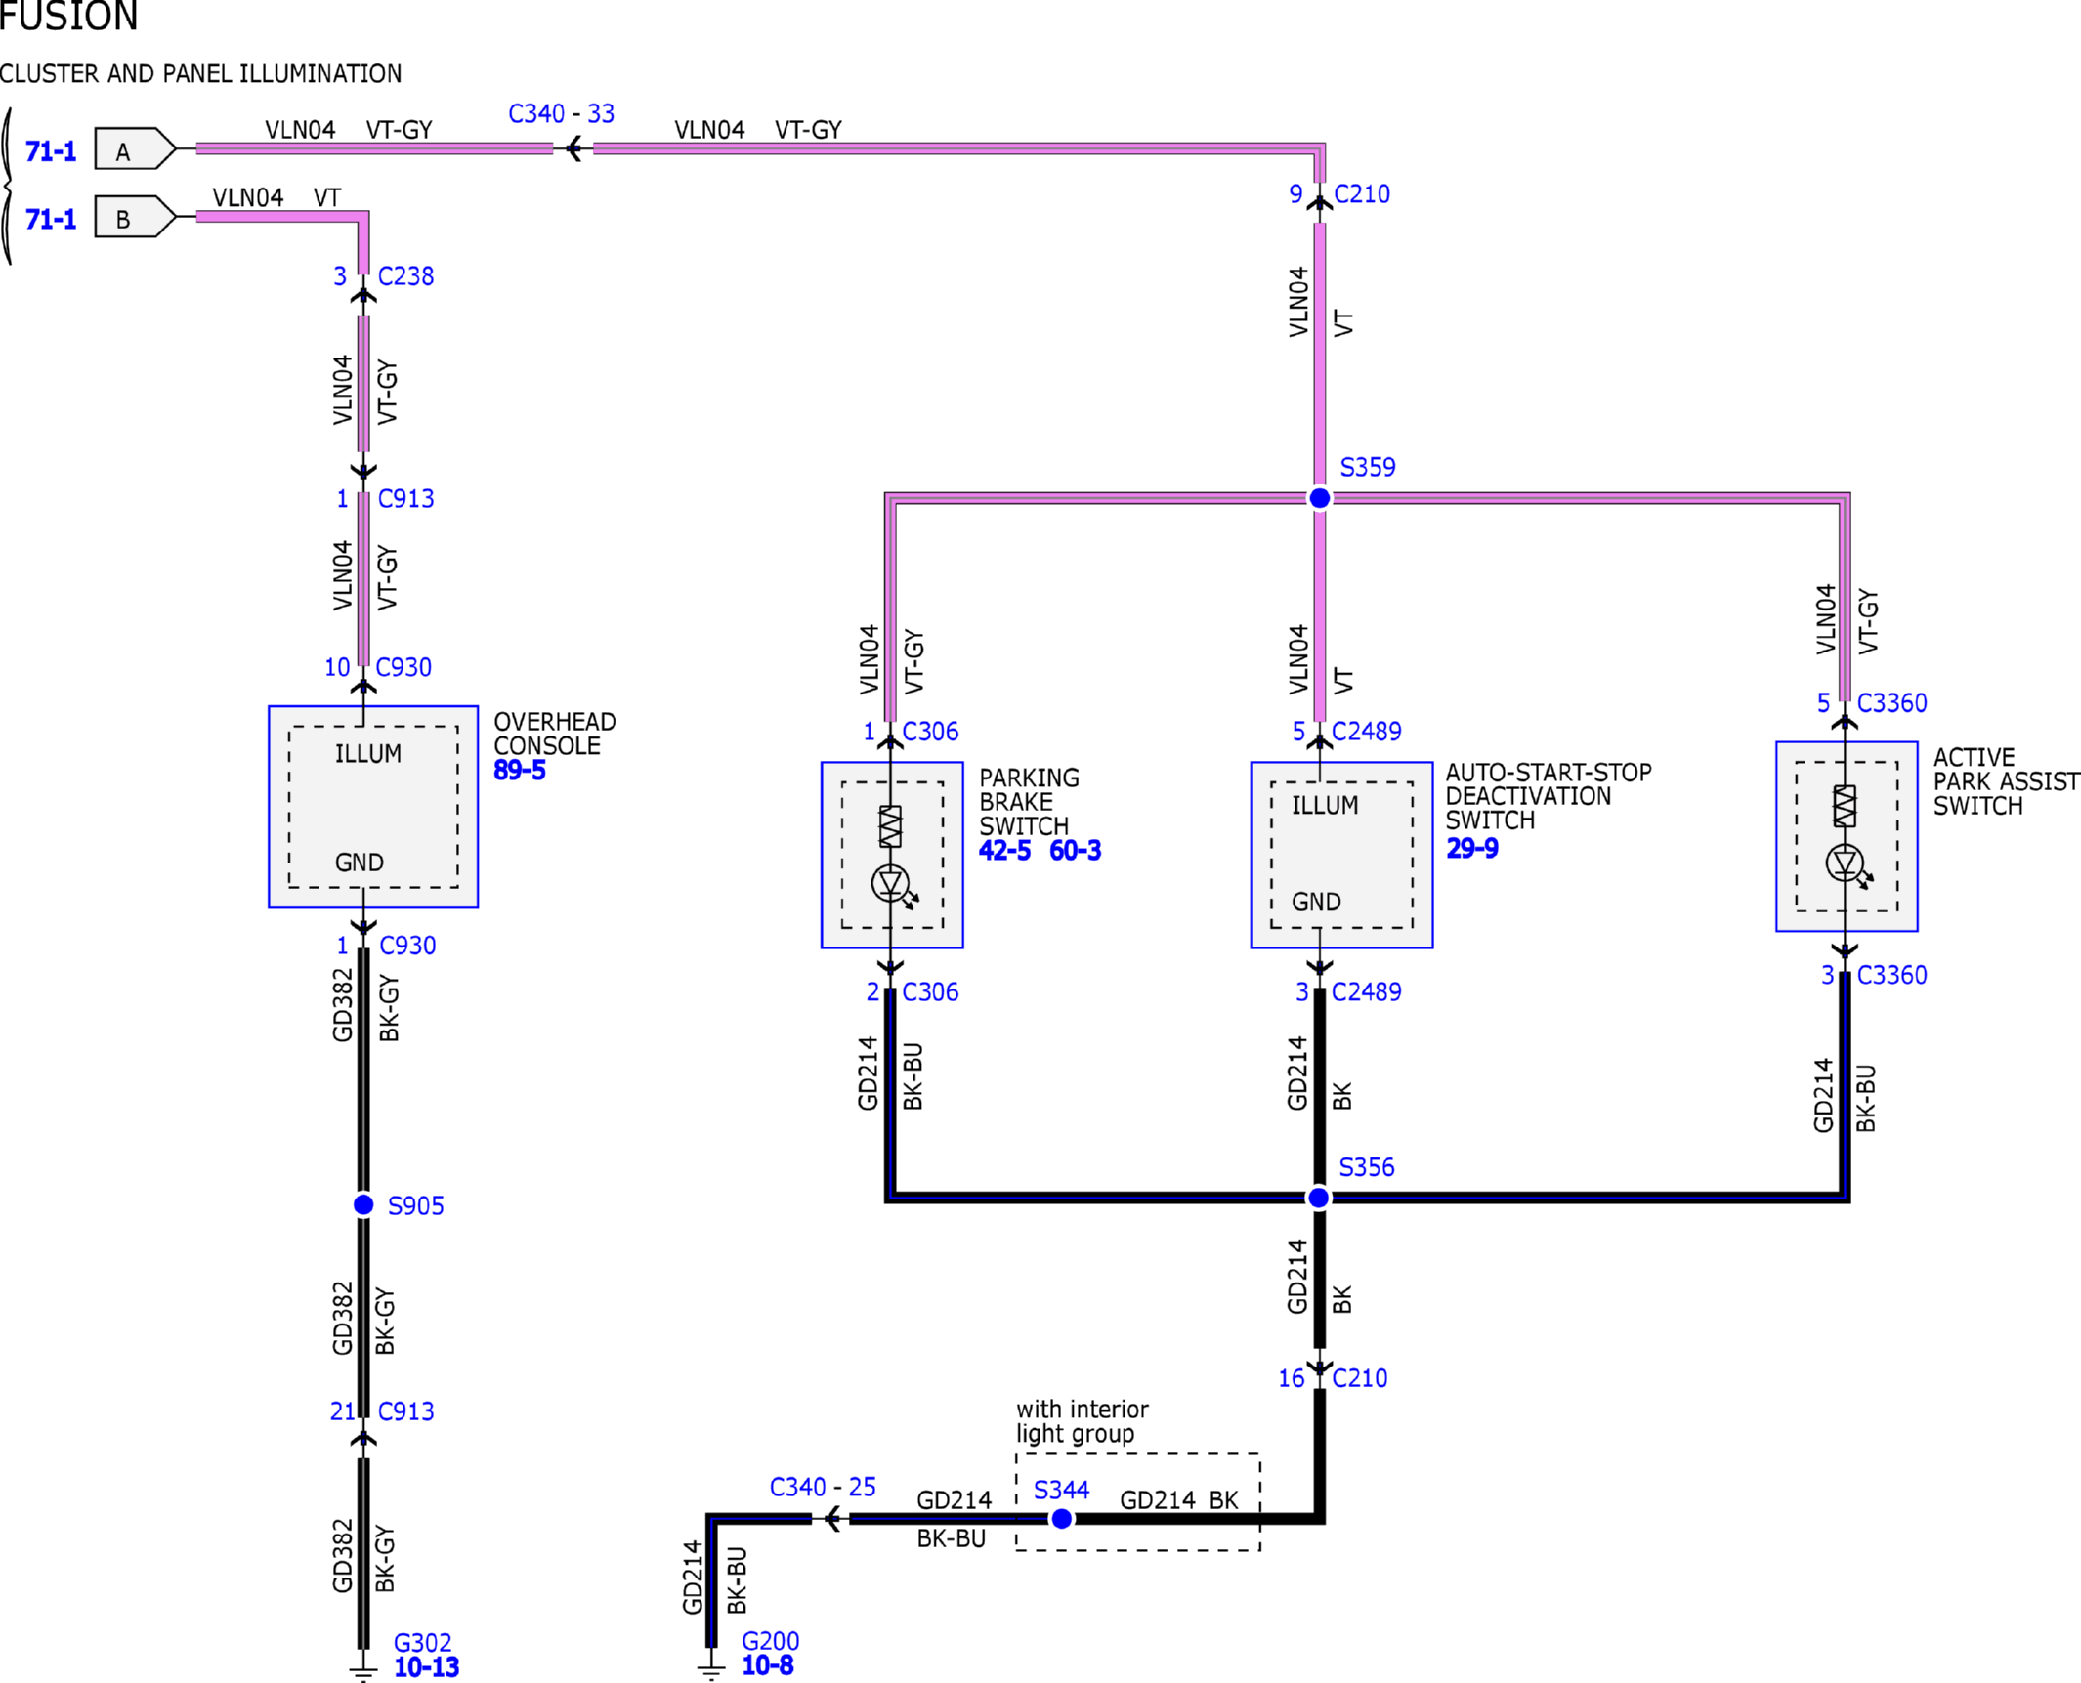This screenshot has width=2081, height=1683.
Task: Select the S905 splice dot
Action: 363,1204
